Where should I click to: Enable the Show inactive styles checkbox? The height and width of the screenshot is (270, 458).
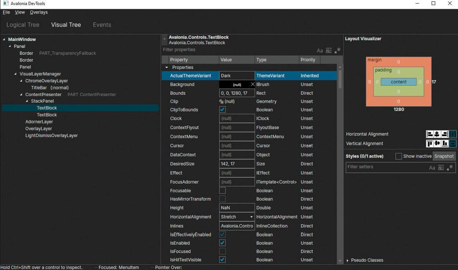coord(399,156)
